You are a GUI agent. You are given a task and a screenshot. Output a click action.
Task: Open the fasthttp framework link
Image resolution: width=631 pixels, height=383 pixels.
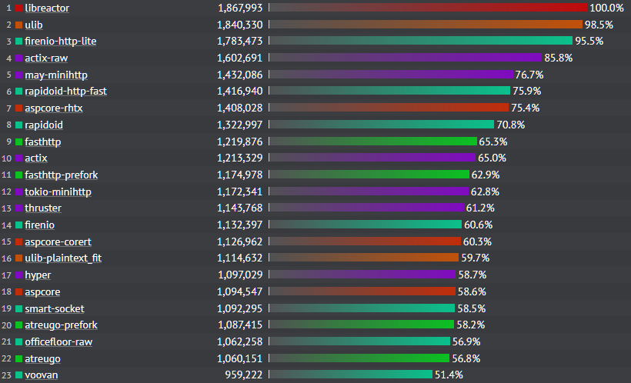click(x=42, y=142)
